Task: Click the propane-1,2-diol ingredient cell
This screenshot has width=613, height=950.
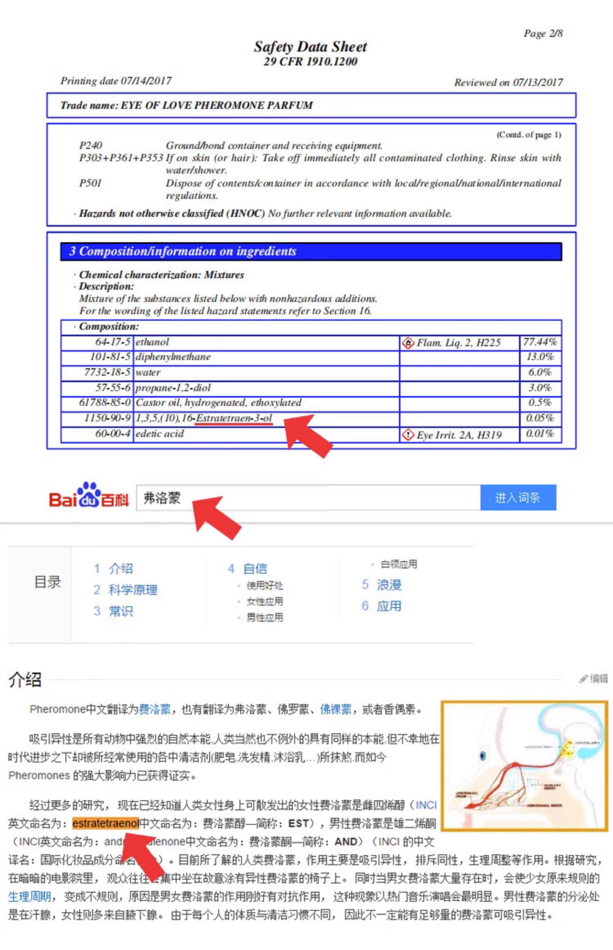Action: [x=266, y=388]
